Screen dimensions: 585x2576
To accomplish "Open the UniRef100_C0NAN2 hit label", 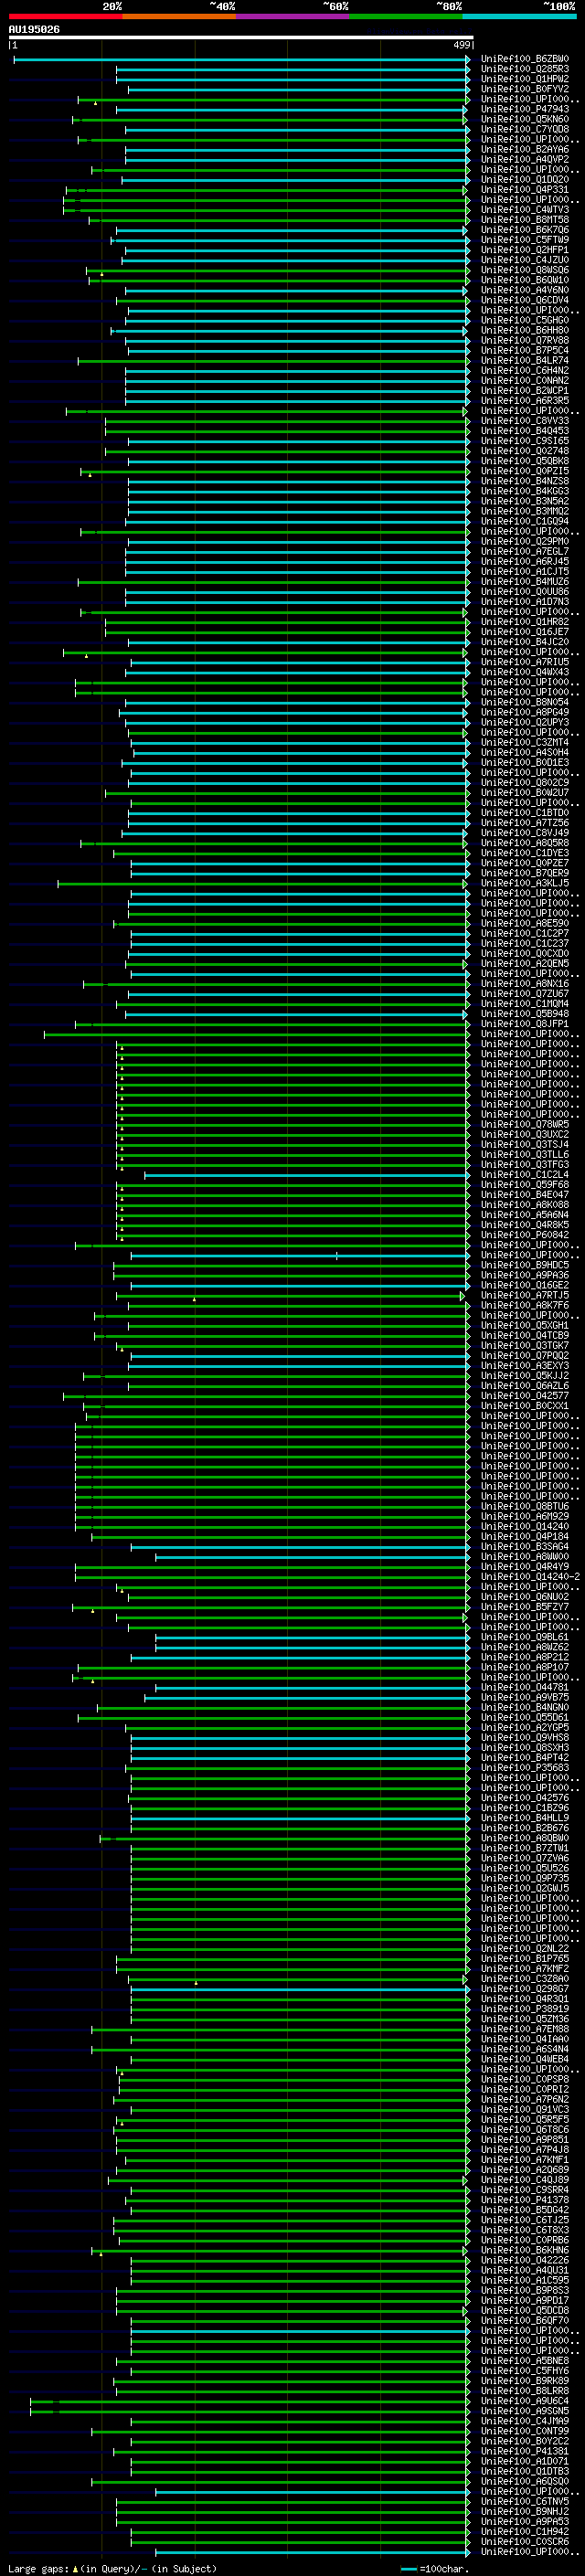I will [525, 381].
